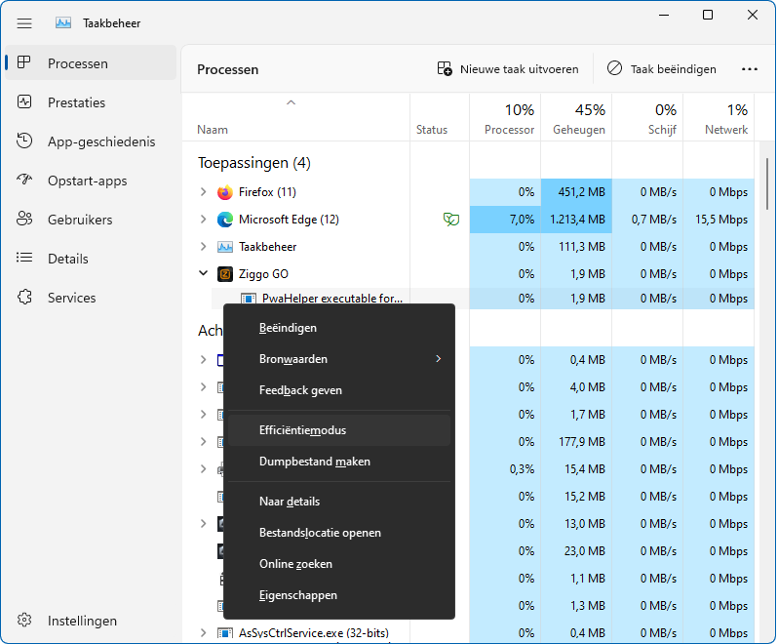This screenshot has height=644, width=778.
Task: Select Efficiëntiemodus in the context menu
Action: pyautogui.click(x=339, y=430)
